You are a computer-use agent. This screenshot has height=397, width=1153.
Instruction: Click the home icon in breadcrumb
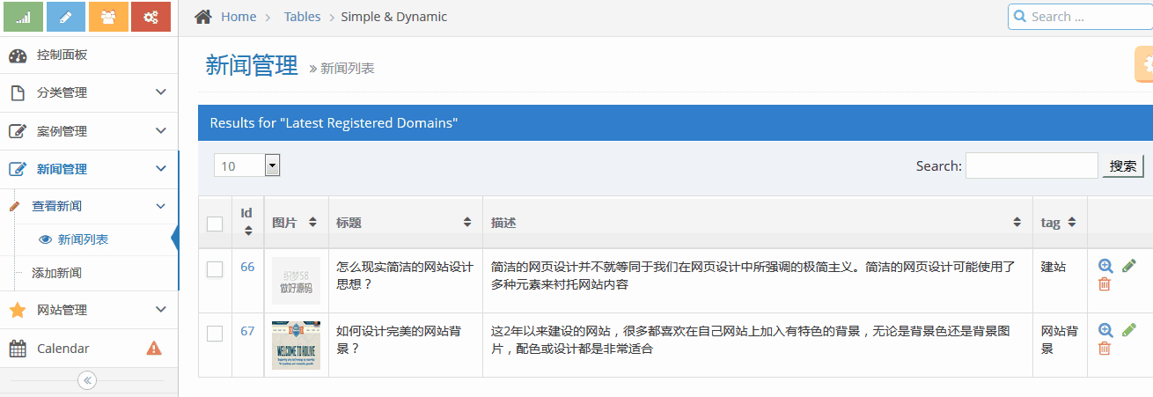click(x=203, y=17)
